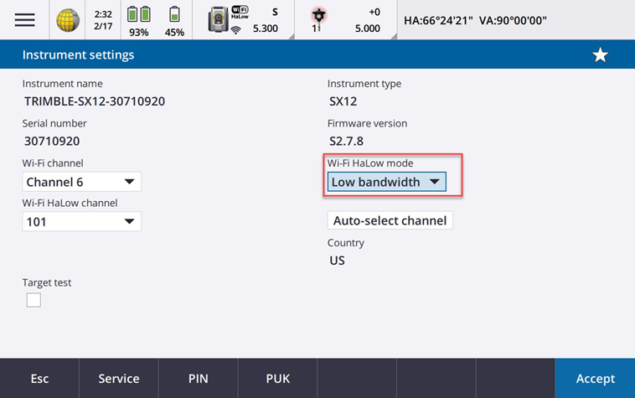Expand the Wi-Fi HaLow channel 101 dropdown
This screenshot has width=635, height=398.
[82, 222]
